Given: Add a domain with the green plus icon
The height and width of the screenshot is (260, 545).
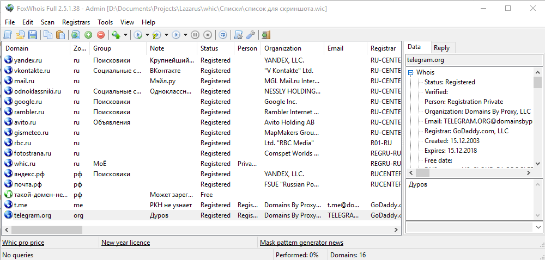Looking at the screenshot, I should (88, 35).
